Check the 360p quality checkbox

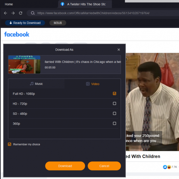click(114, 123)
